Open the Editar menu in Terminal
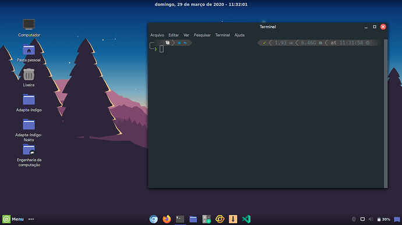This screenshot has width=402, height=225. click(x=174, y=35)
